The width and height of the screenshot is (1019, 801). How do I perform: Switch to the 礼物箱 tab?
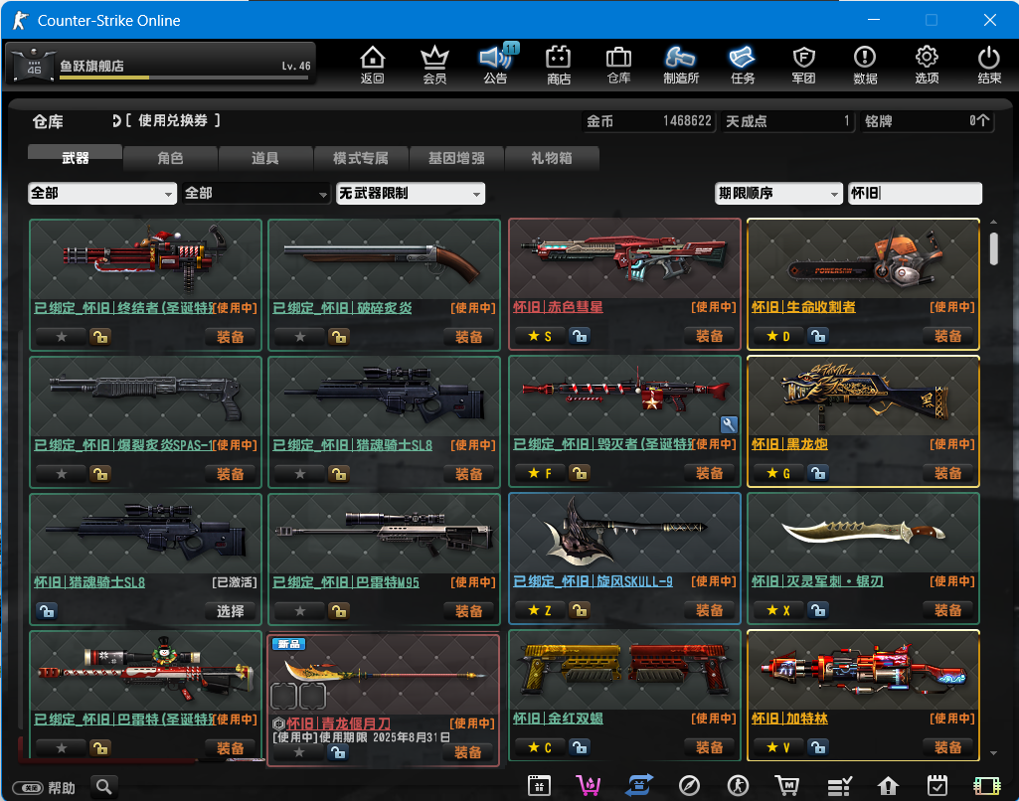tap(552, 158)
